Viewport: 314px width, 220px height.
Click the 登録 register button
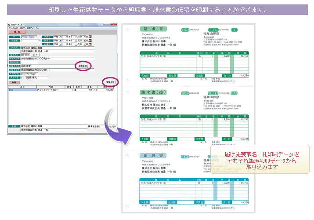[x=17, y=32]
